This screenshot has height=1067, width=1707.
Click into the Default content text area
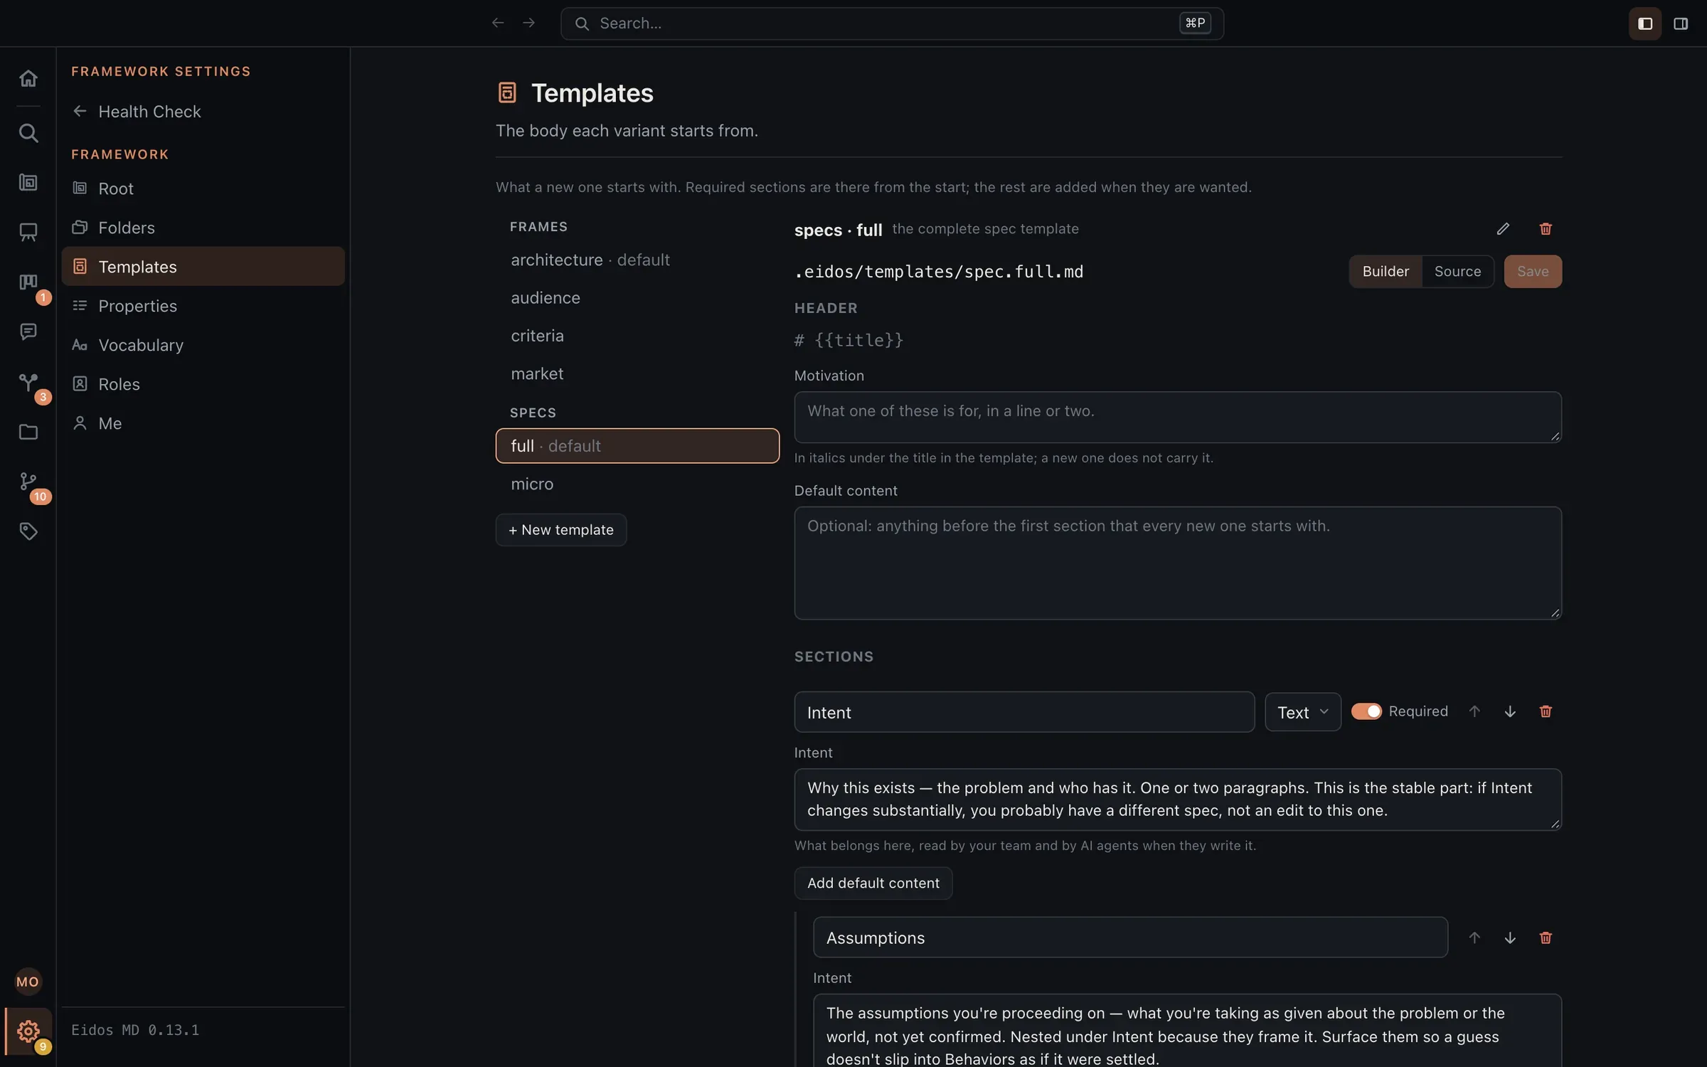(1178, 563)
